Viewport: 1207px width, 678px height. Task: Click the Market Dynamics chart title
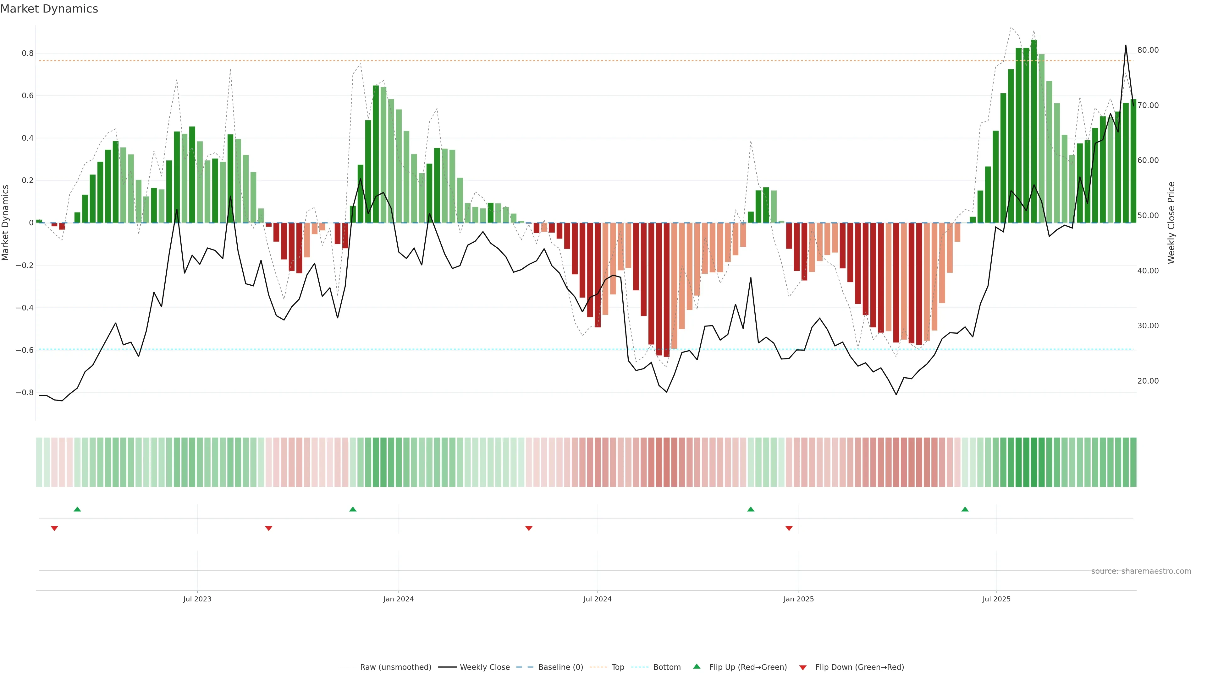49,9
